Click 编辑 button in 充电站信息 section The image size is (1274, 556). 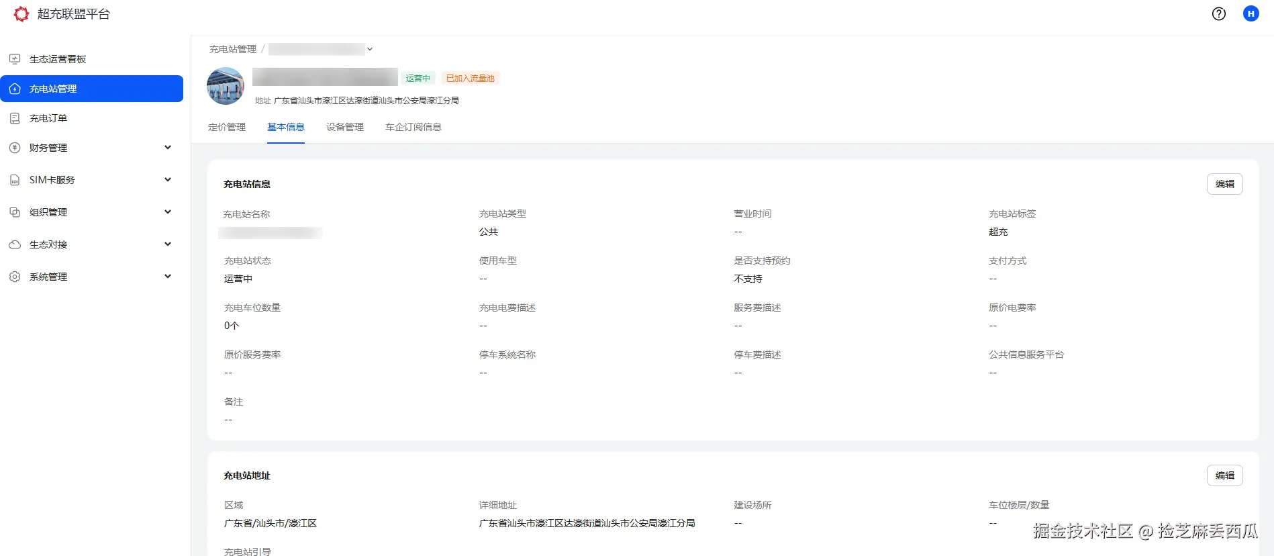click(x=1225, y=184)
